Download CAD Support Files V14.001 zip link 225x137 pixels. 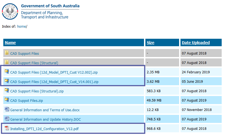pos(54,82)
